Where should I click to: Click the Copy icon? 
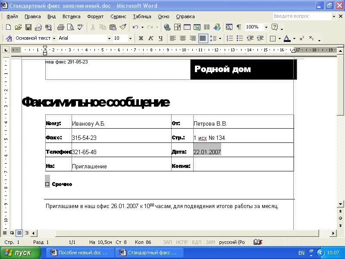(x=103, y=27)
